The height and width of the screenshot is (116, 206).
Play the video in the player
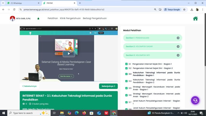(69, 54)
